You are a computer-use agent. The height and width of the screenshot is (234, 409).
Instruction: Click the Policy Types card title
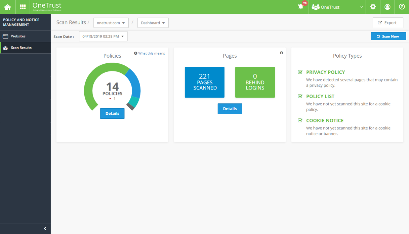[x=347, y=56]
